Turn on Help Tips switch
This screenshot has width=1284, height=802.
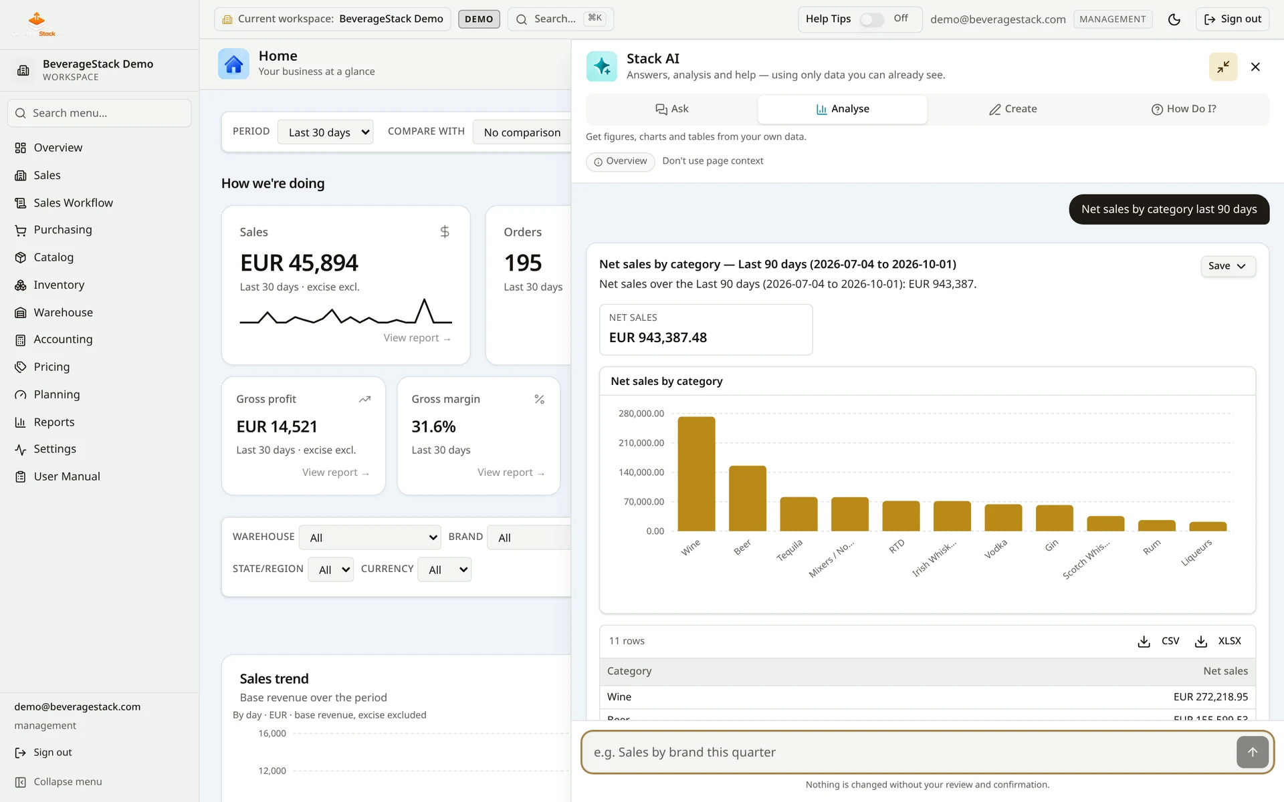pos(871,19)
